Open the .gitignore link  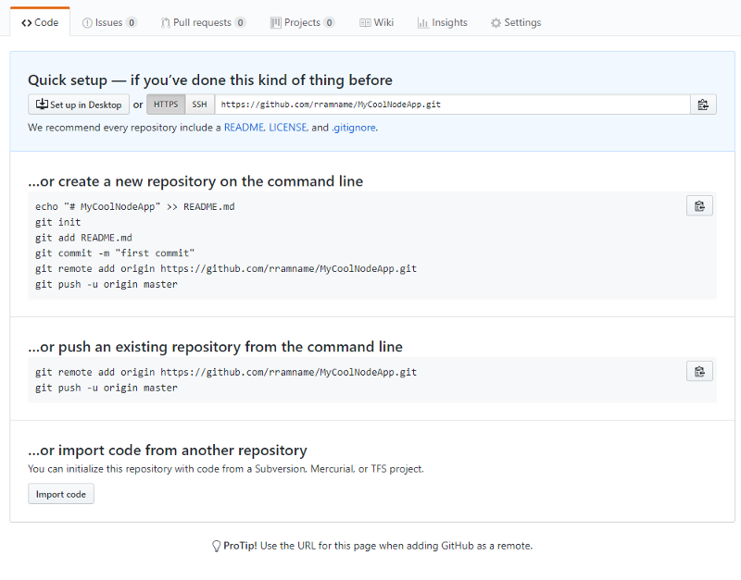click(354, 128)
